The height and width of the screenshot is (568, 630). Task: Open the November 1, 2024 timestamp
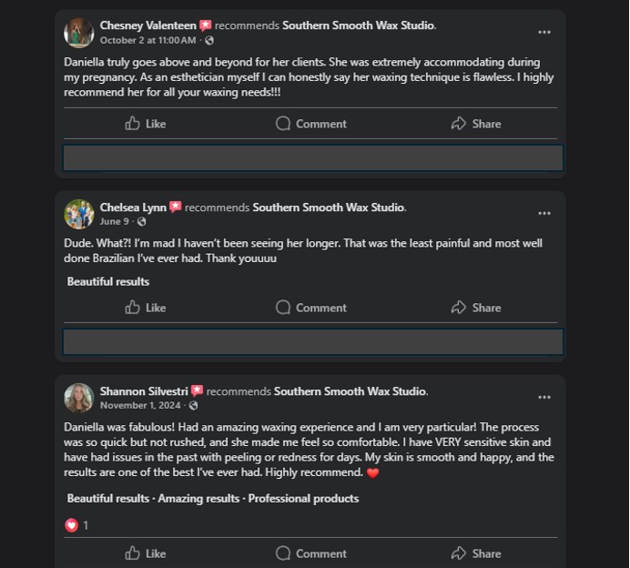click(x=140, y=405)
